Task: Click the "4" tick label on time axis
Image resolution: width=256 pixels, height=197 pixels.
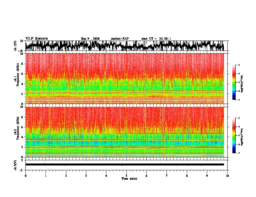Action: pyautogui.click(x=106, y=176)
